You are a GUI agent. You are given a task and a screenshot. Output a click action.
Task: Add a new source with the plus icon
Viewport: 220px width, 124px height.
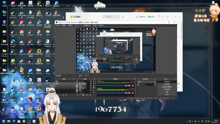click(x=77, y=95)
